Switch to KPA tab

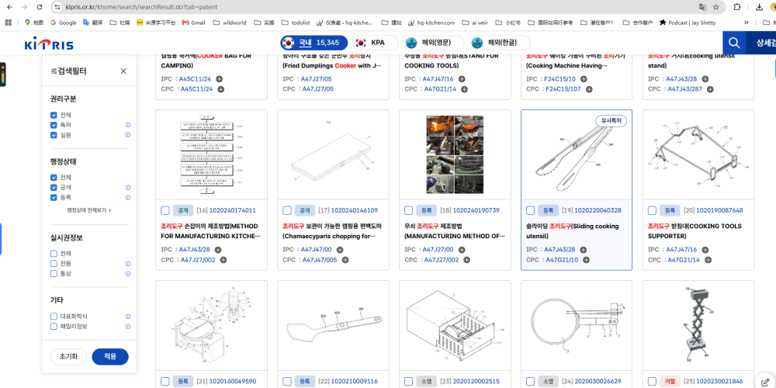[x=376, y=43]
